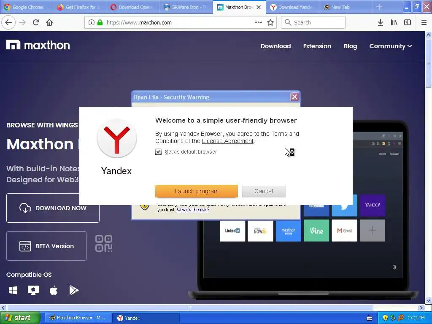Click the LinkedIn tile thumbnail
The image size is (432, 324).
232,231
